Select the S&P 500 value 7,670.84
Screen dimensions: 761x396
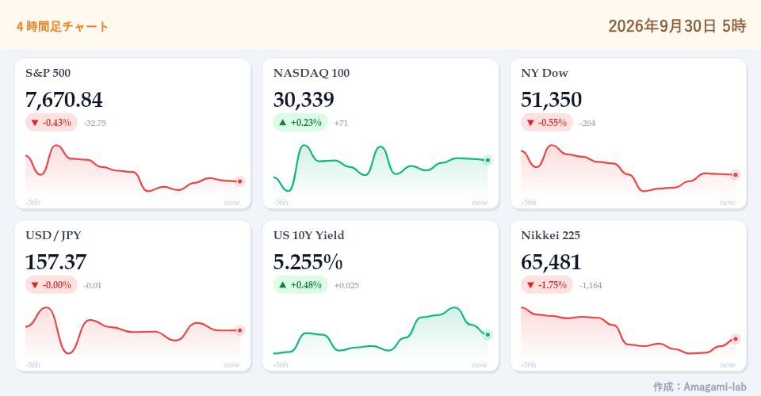point(64,100)
